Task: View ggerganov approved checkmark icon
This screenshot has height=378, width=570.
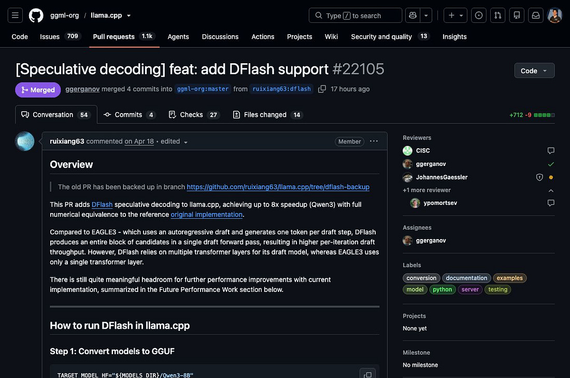Action: pos(551,164)
